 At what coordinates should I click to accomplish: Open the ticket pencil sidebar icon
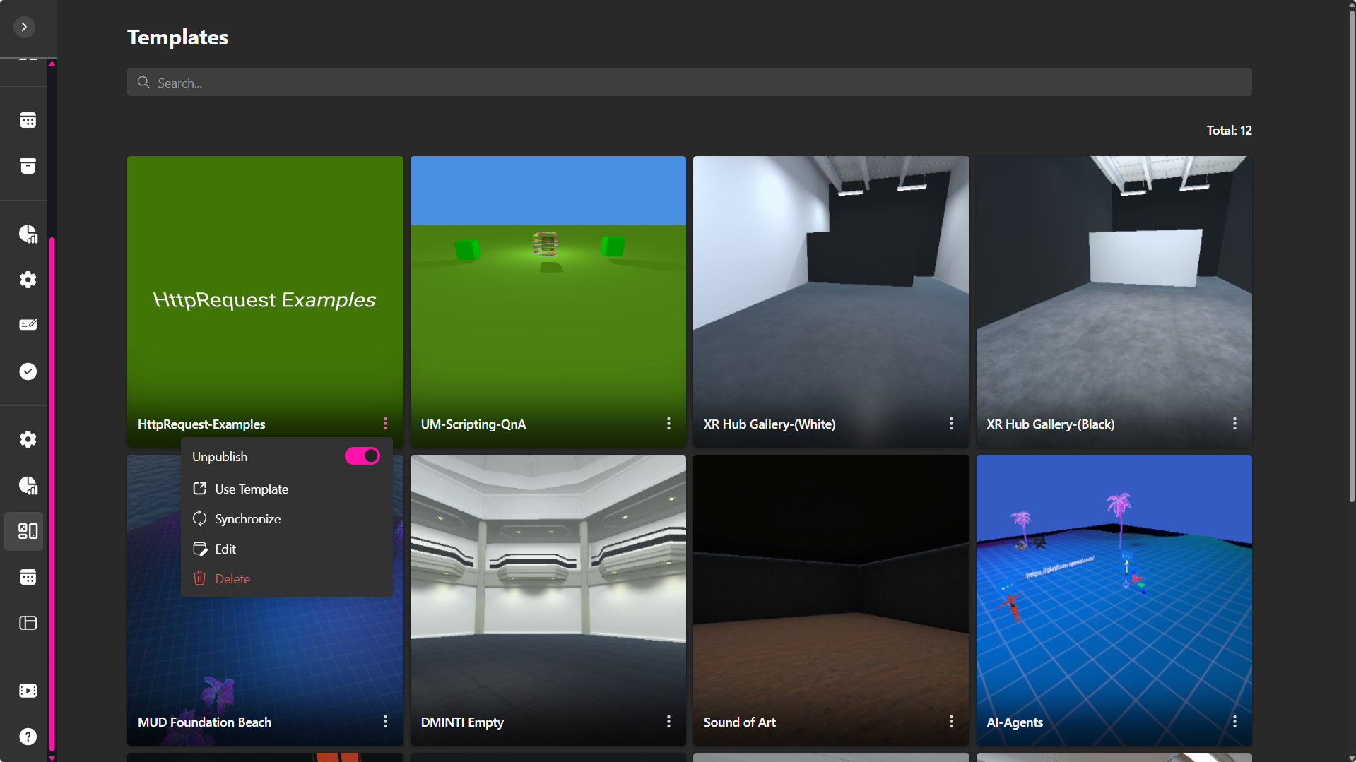28,325
